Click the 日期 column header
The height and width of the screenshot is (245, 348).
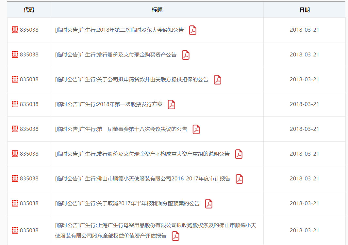[304, 10]
